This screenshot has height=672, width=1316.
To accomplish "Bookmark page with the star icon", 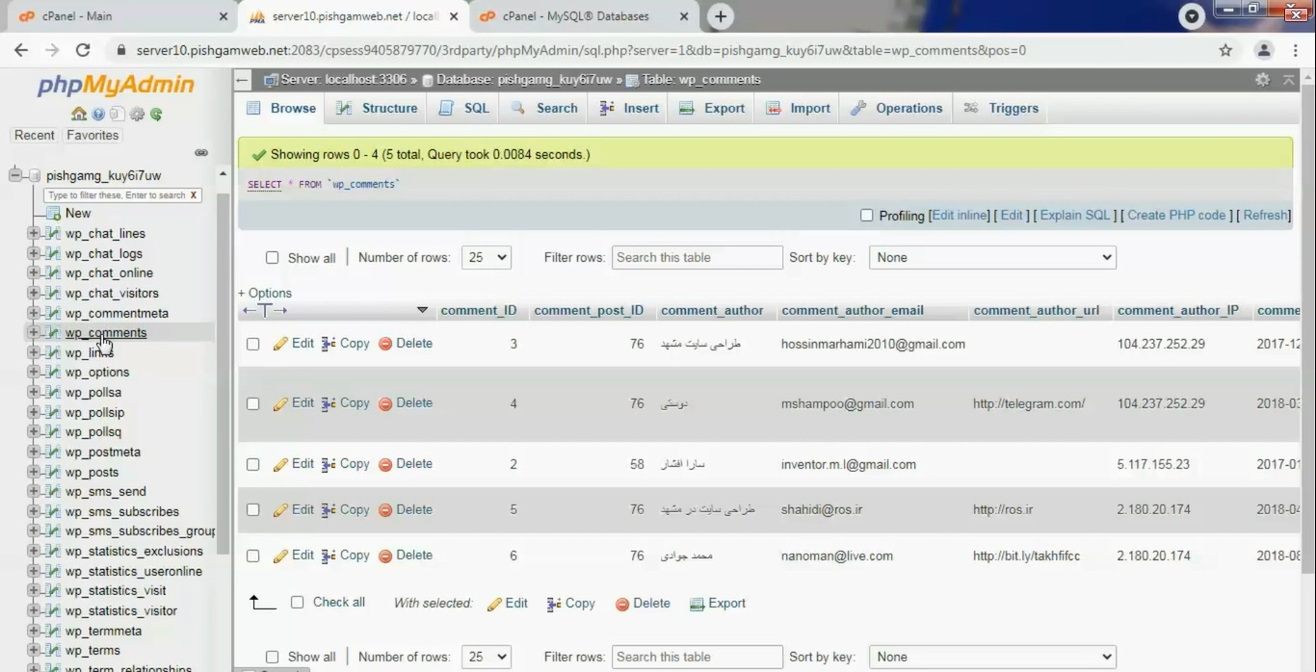I will 1225,50.
